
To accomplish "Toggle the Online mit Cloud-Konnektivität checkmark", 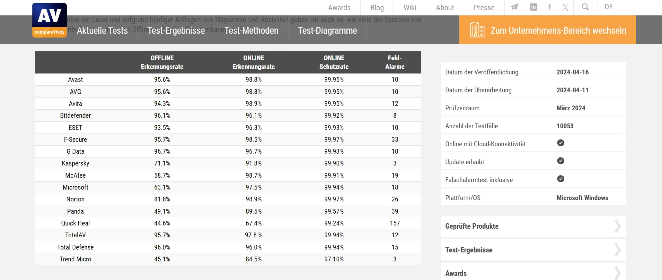I will 561,143.
